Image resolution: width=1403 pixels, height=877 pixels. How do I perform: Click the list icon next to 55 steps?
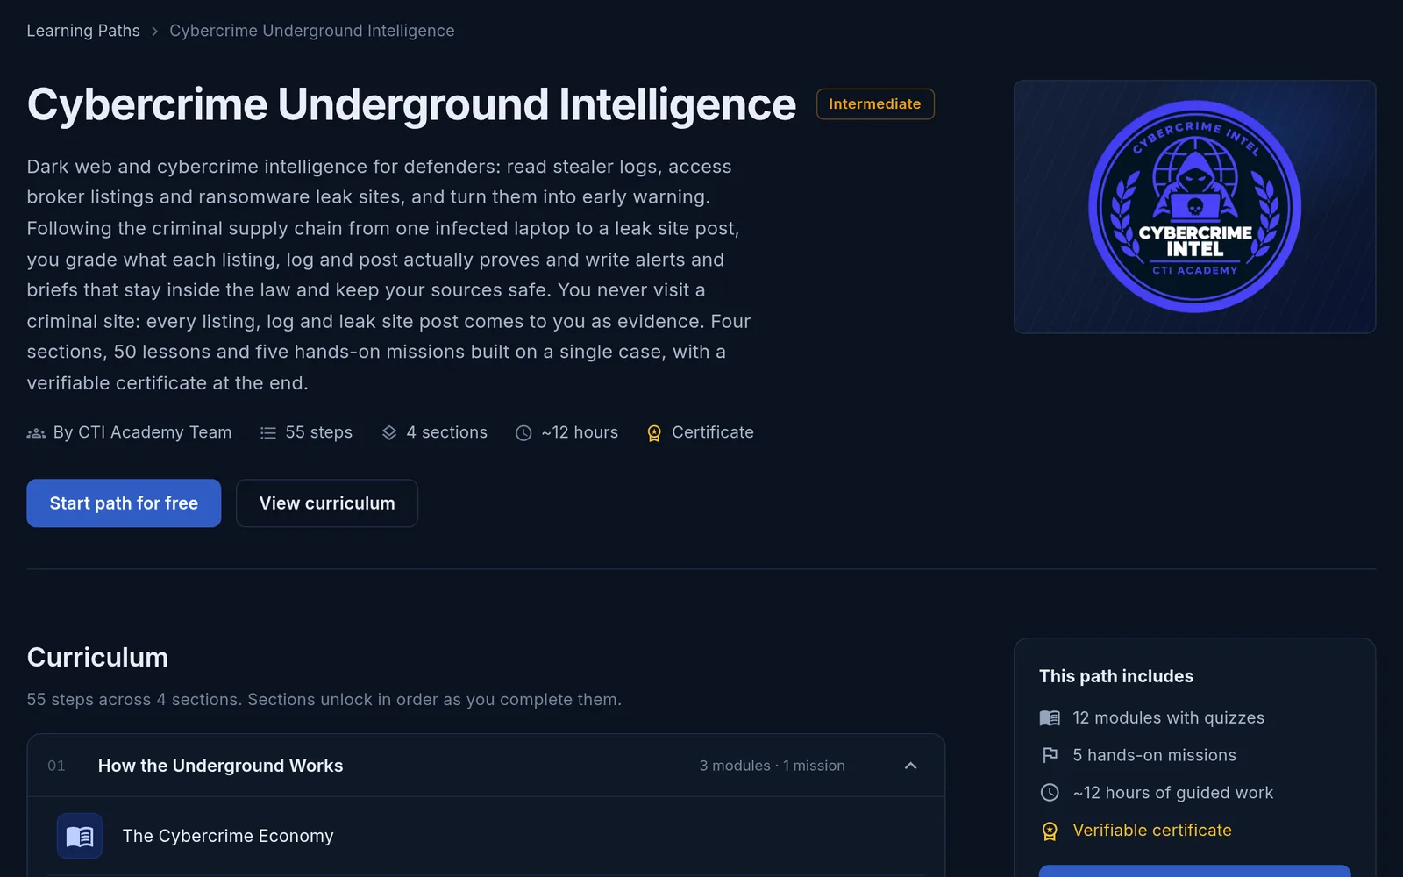click(x=268, y=433)
